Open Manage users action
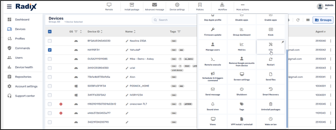The height and width of the screenshot is (130, 336). point(213,47)
